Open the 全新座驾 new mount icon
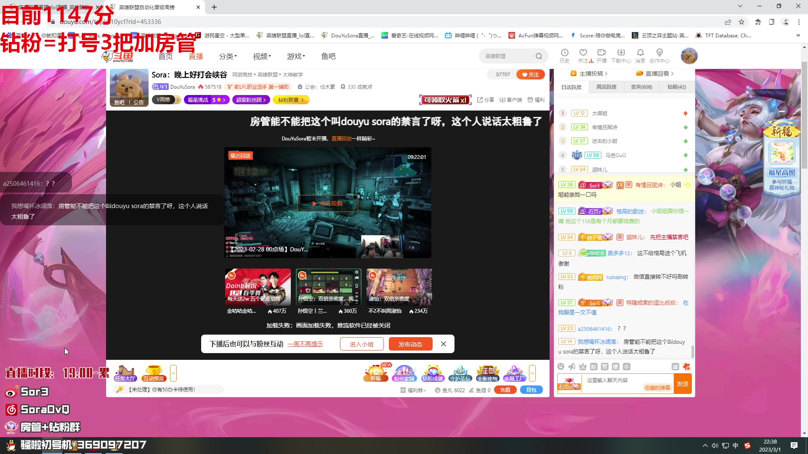808x454 pixels. pyautogui.click(x=488, y=373)
